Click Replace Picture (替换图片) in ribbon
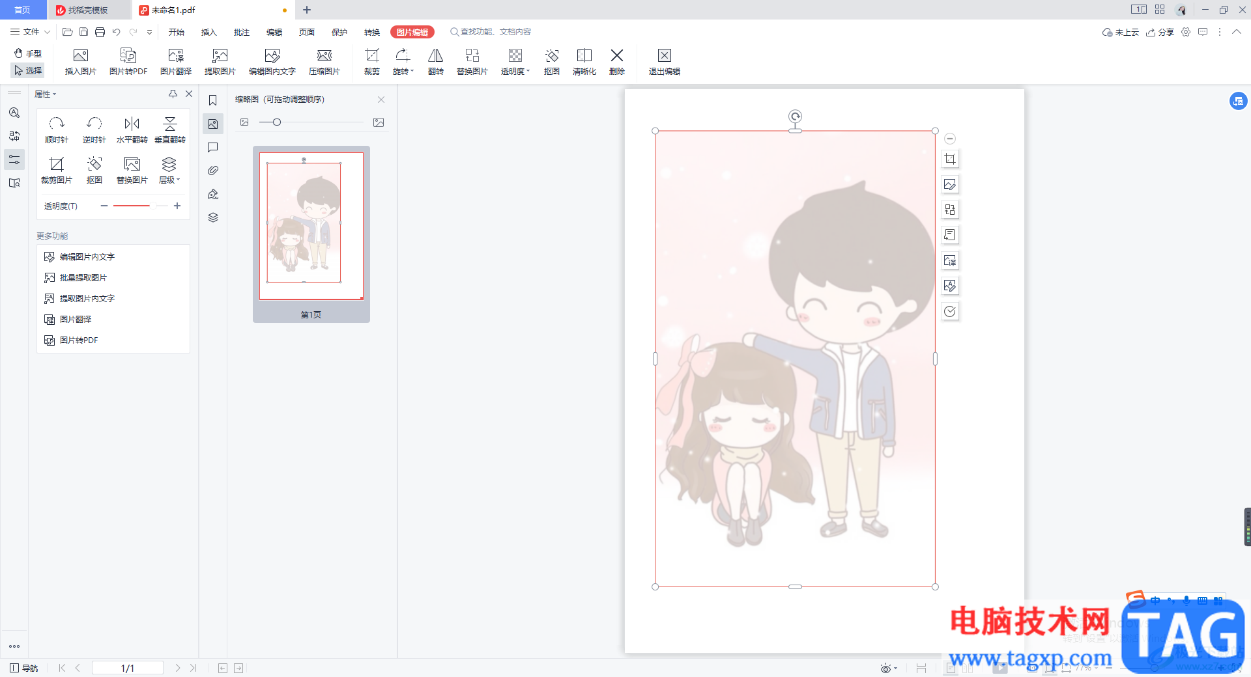This screenshot has height=677, width=1251. [x=472, y=62]
